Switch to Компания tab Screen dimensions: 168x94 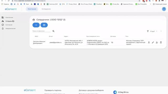32,9
